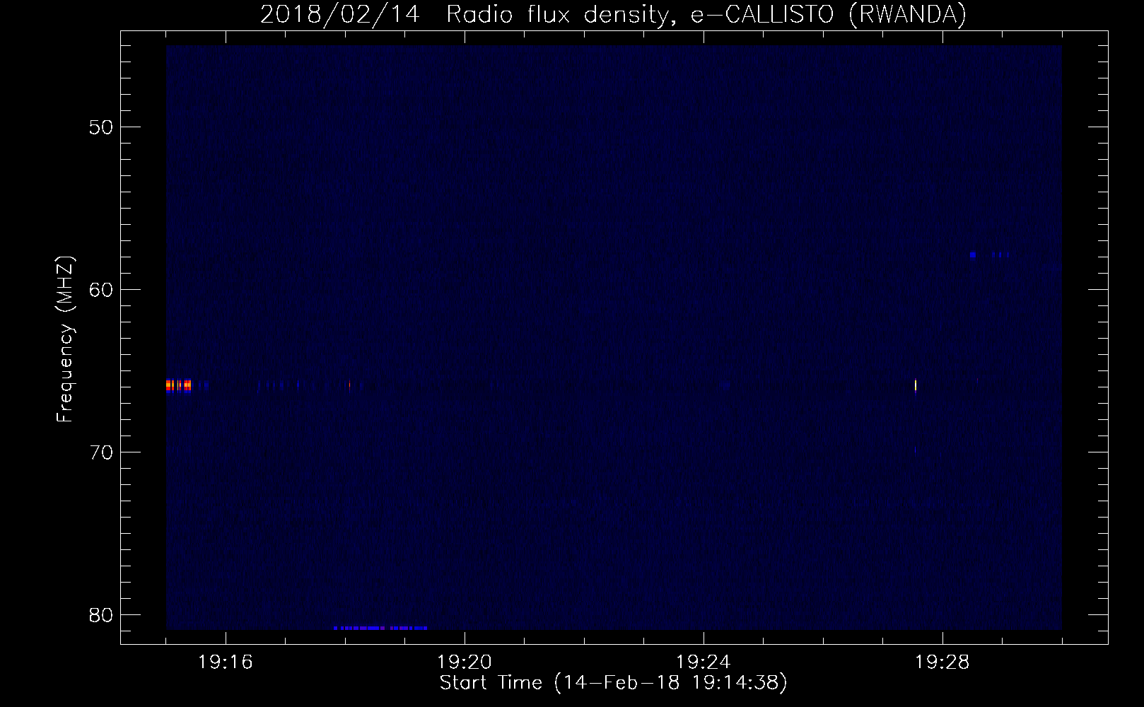This screenshot has height=707, width=1144.
Task: Click the blue dashes near 58 MHz after 19:28
Action: [x=989, y=255]
